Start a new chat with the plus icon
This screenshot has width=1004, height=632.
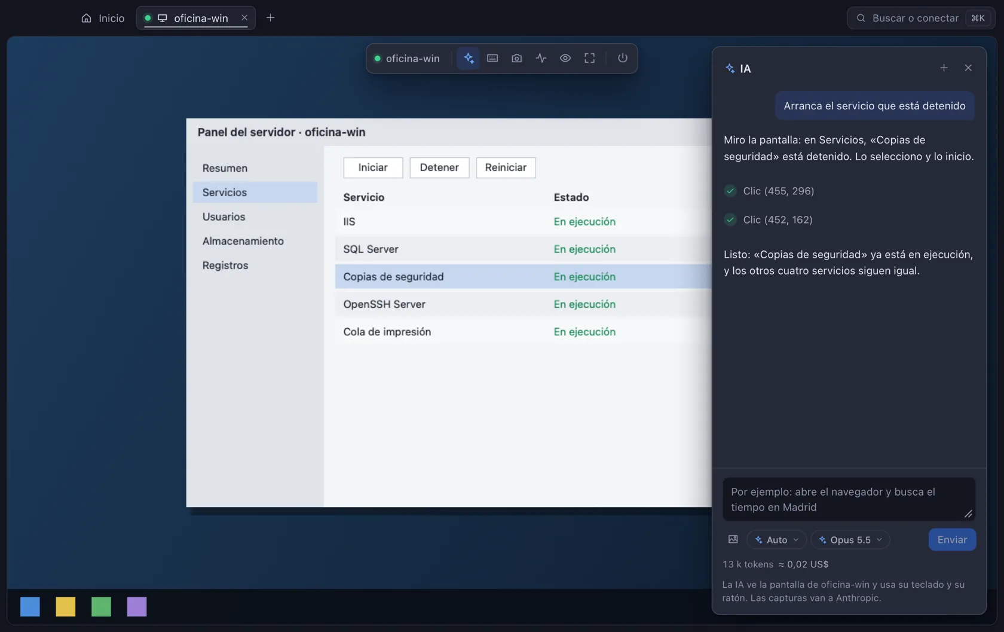coord(944,68)
